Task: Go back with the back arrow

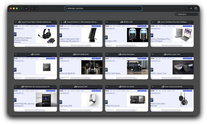Action: click(32, 8)
